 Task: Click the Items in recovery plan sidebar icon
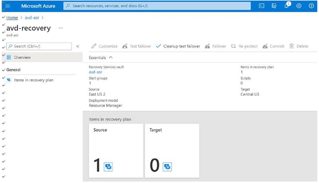click(9, 80)
